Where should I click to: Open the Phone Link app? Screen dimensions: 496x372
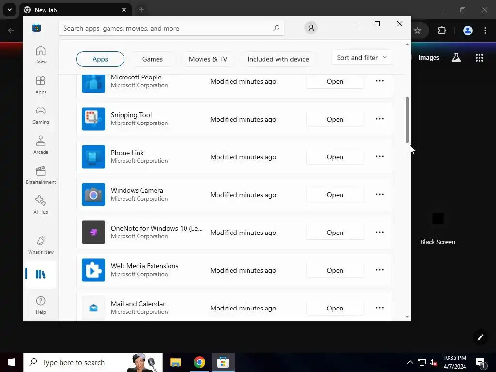point(335,157)
